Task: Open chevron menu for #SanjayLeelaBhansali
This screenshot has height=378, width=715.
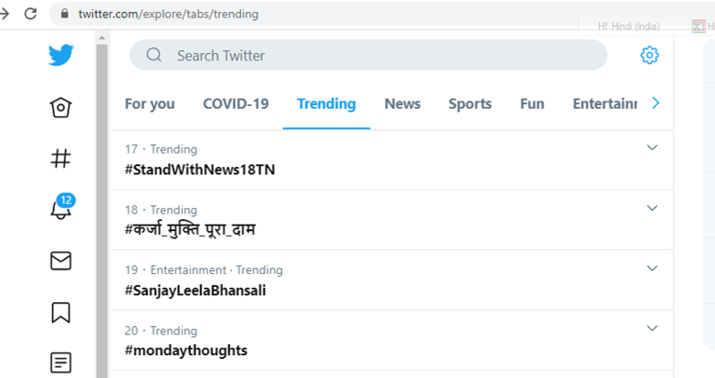Action: tap(652, 268)
